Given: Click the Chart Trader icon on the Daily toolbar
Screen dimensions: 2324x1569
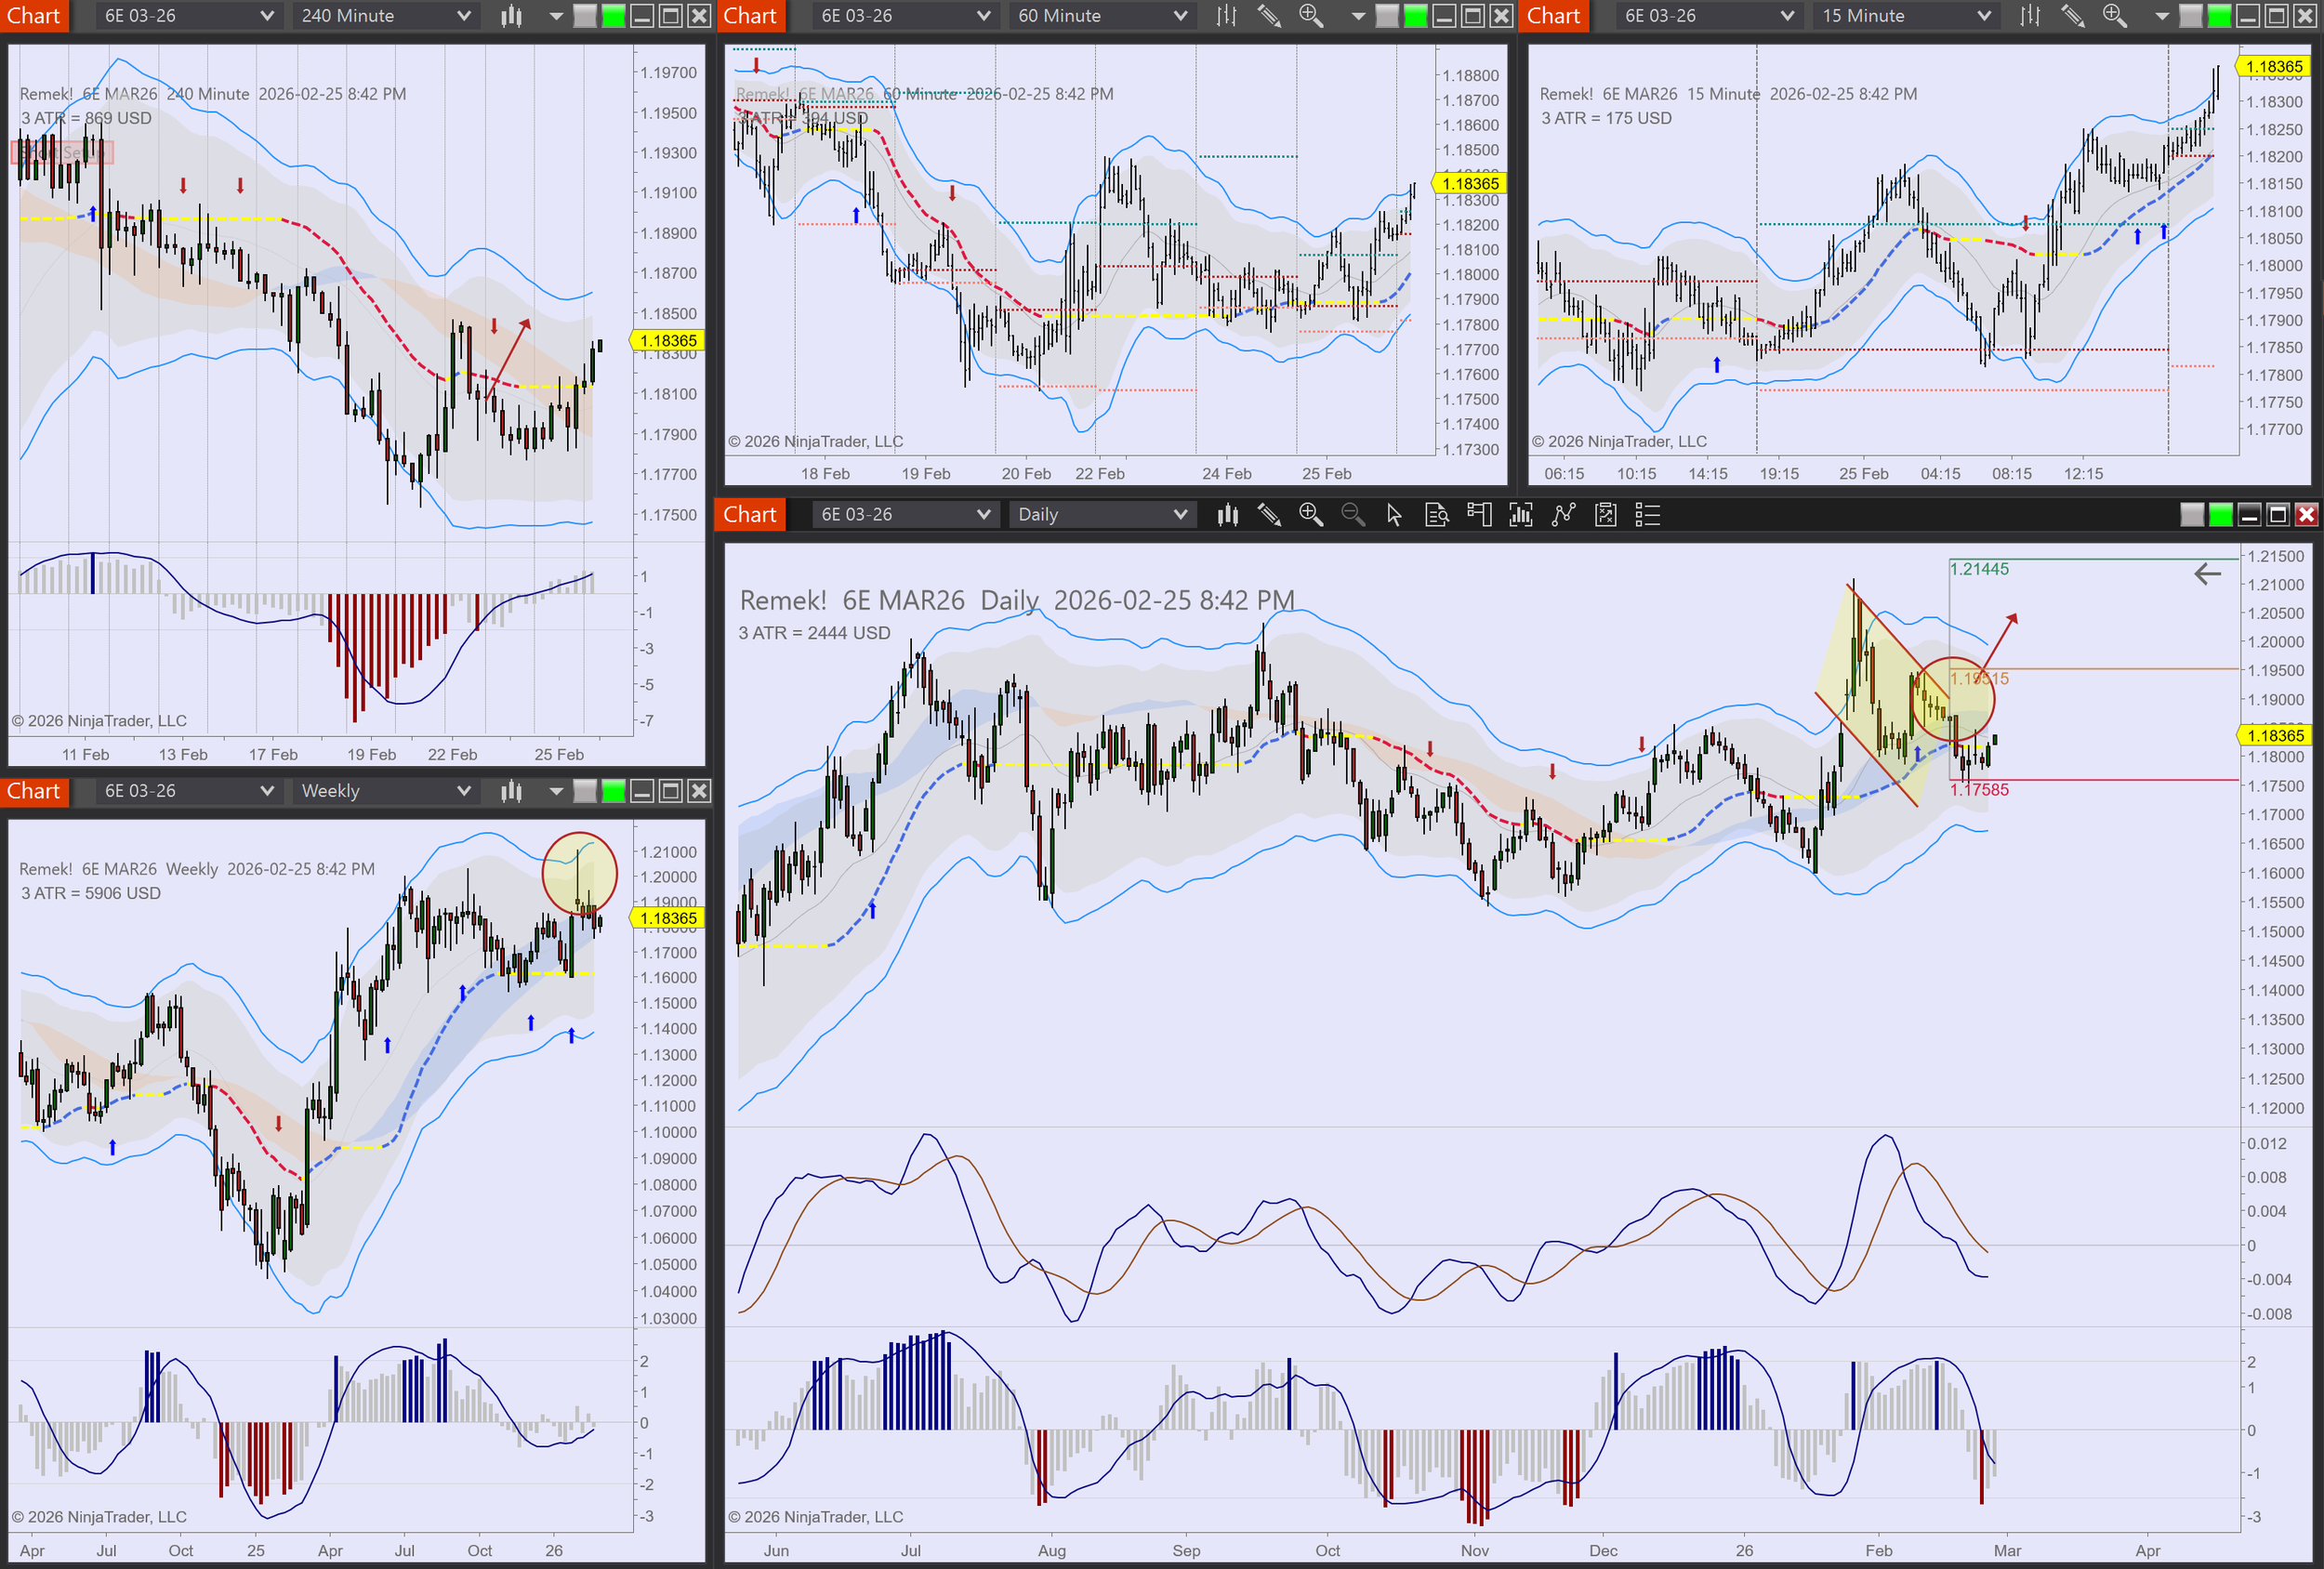Looking at the screenshot, I should (1478, 515).
